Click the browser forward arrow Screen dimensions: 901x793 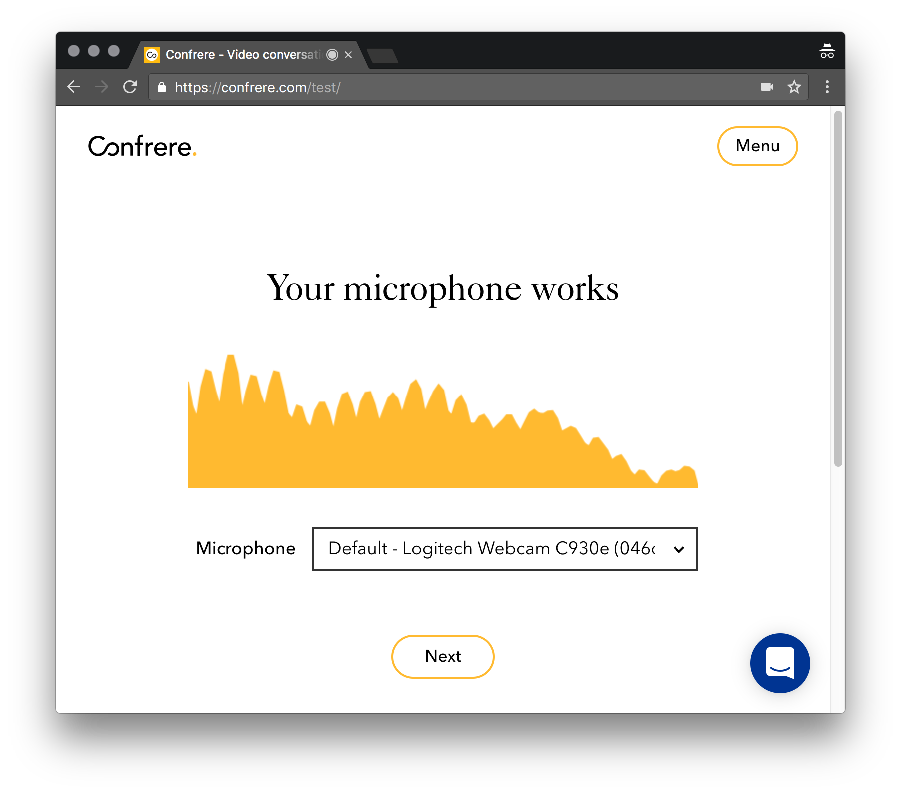click(x=102, y=87)
